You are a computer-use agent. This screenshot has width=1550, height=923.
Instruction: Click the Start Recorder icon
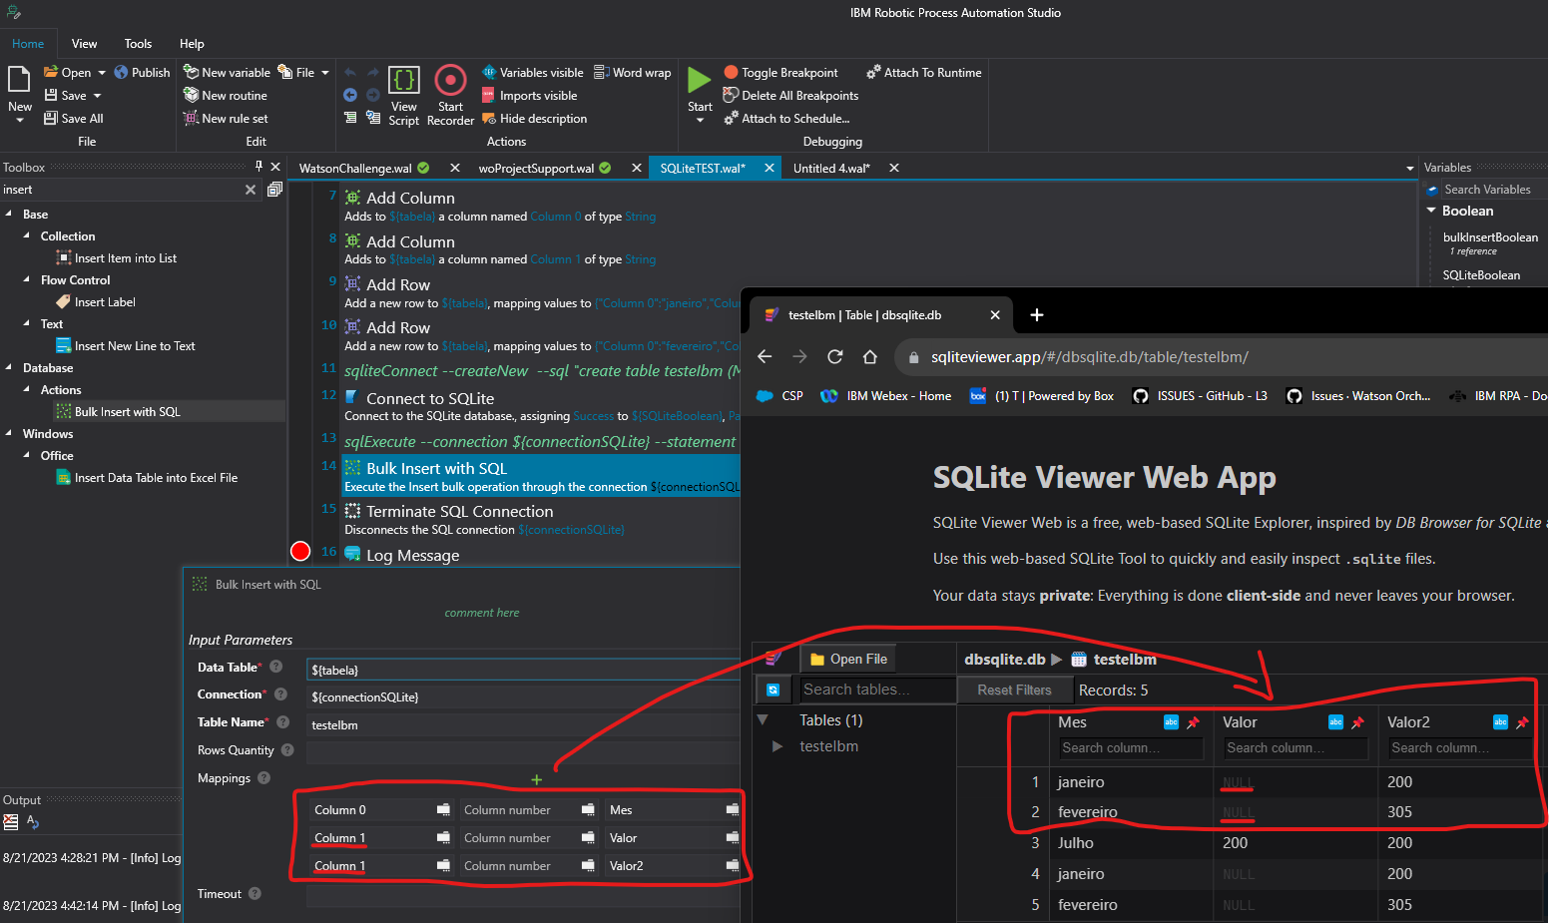450,80
